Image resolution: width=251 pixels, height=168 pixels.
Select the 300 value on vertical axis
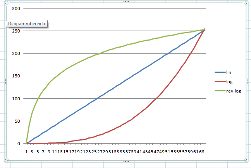tap(16, 9)
